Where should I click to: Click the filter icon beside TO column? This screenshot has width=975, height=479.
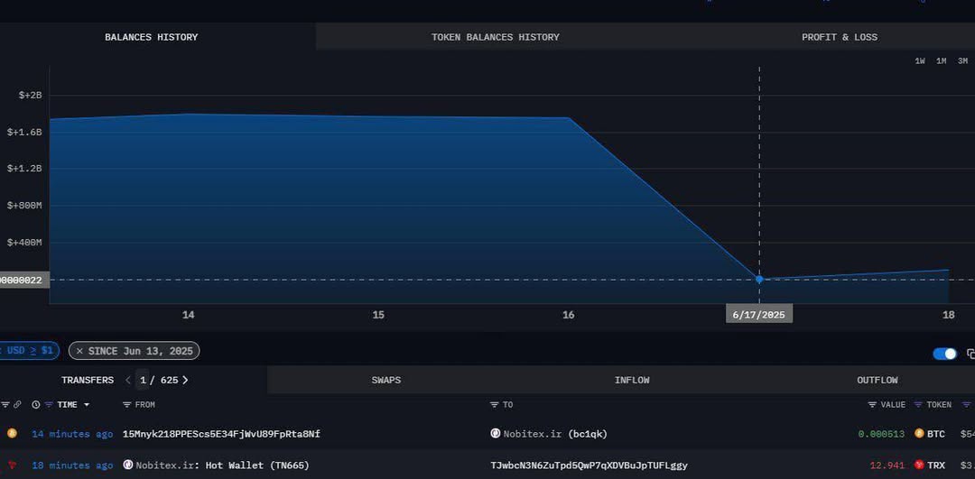[494, 405]
